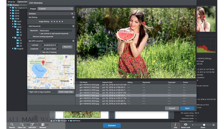This screenshot has height=129, width=224.
Task: Increase latitude with right arrow
Action: click(59, 45)
